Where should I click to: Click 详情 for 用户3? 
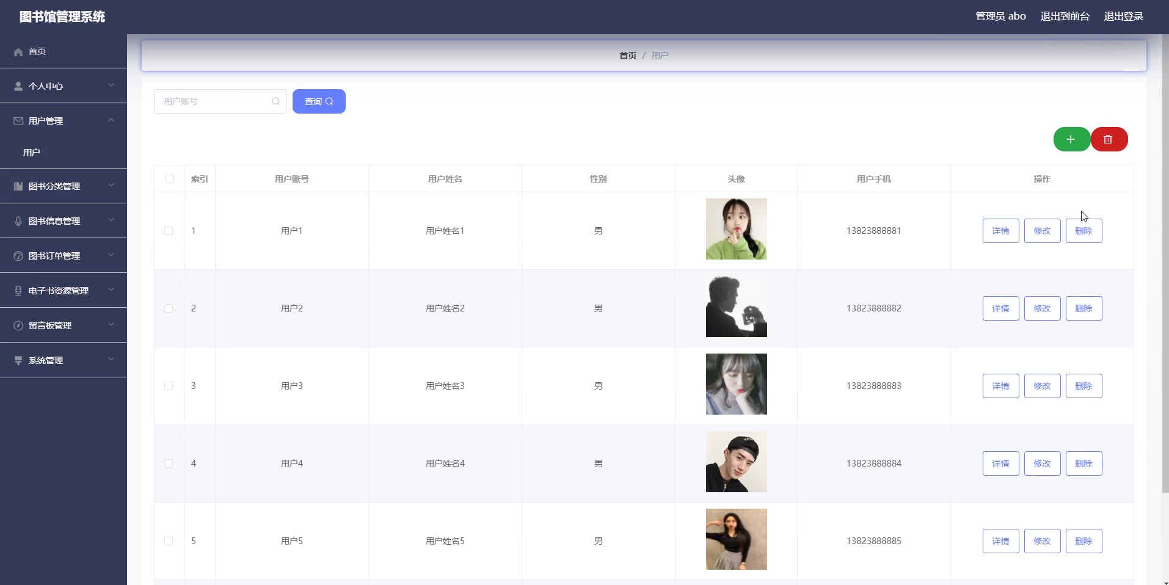click(x=1000, y=386)
